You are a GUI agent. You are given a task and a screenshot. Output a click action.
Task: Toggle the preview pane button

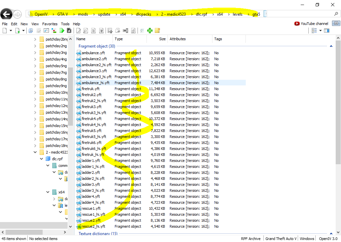coord(326,31)
